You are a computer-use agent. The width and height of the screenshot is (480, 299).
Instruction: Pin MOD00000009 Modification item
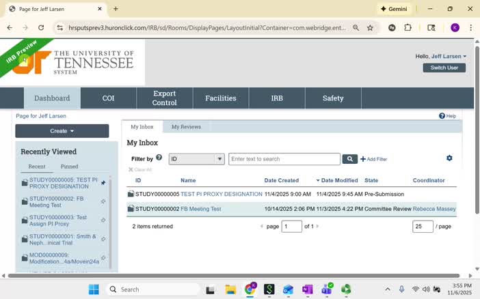tap(103, 258)
